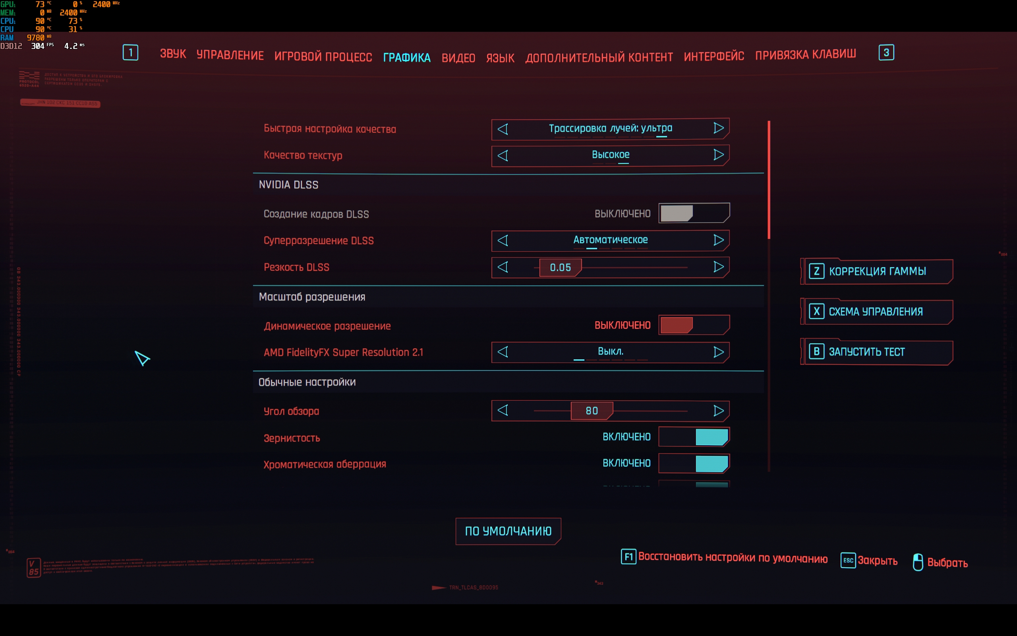Click the Угол обзора slider handle
This screenshot has height=636, width=1017.
pos(591,411)
